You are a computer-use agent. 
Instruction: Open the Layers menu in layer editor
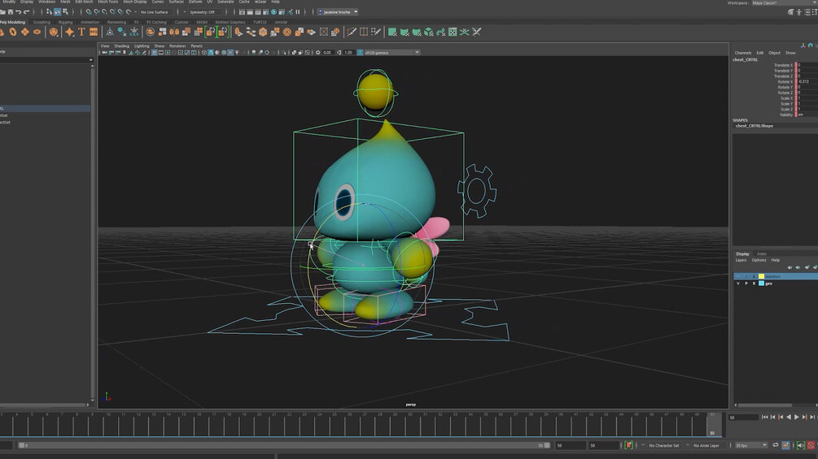click(741, 260)
